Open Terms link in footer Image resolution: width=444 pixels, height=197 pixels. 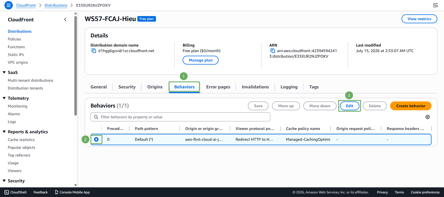[x=399, y=192]
